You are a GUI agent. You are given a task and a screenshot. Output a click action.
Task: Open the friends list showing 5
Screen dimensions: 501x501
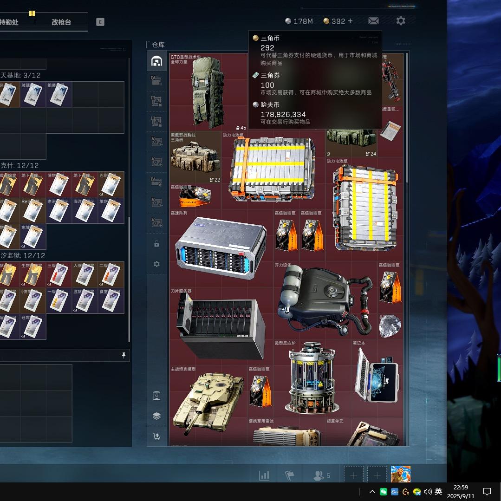[x=322, y=475]
